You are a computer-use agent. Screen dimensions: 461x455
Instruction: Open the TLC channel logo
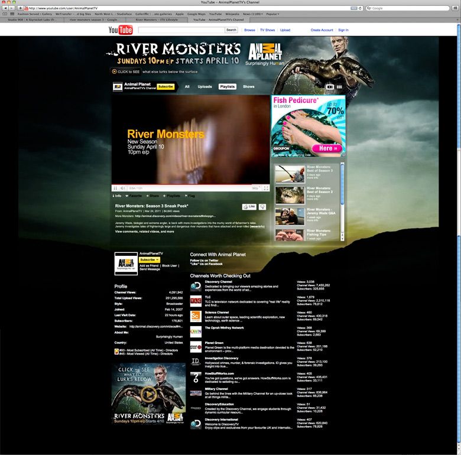pyautogui.click(x=196, y=301)
